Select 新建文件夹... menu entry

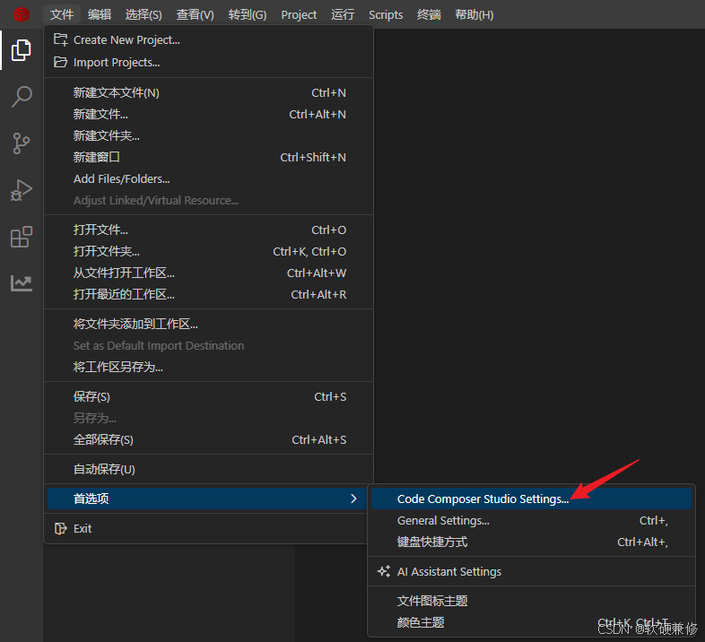[x=209, y=135]
